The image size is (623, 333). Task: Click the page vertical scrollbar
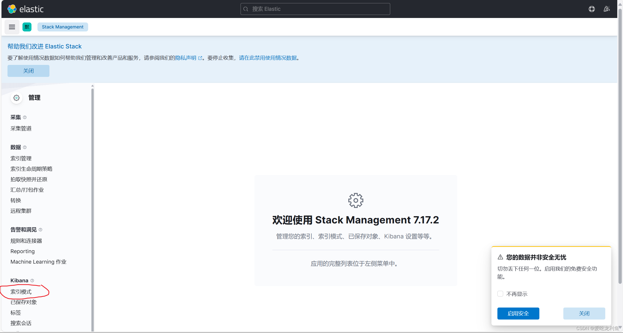(620, 146)
